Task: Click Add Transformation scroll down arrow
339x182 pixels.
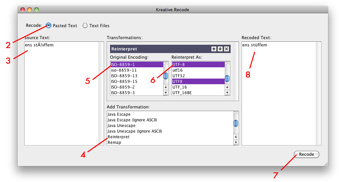Action: pos(236,142)
